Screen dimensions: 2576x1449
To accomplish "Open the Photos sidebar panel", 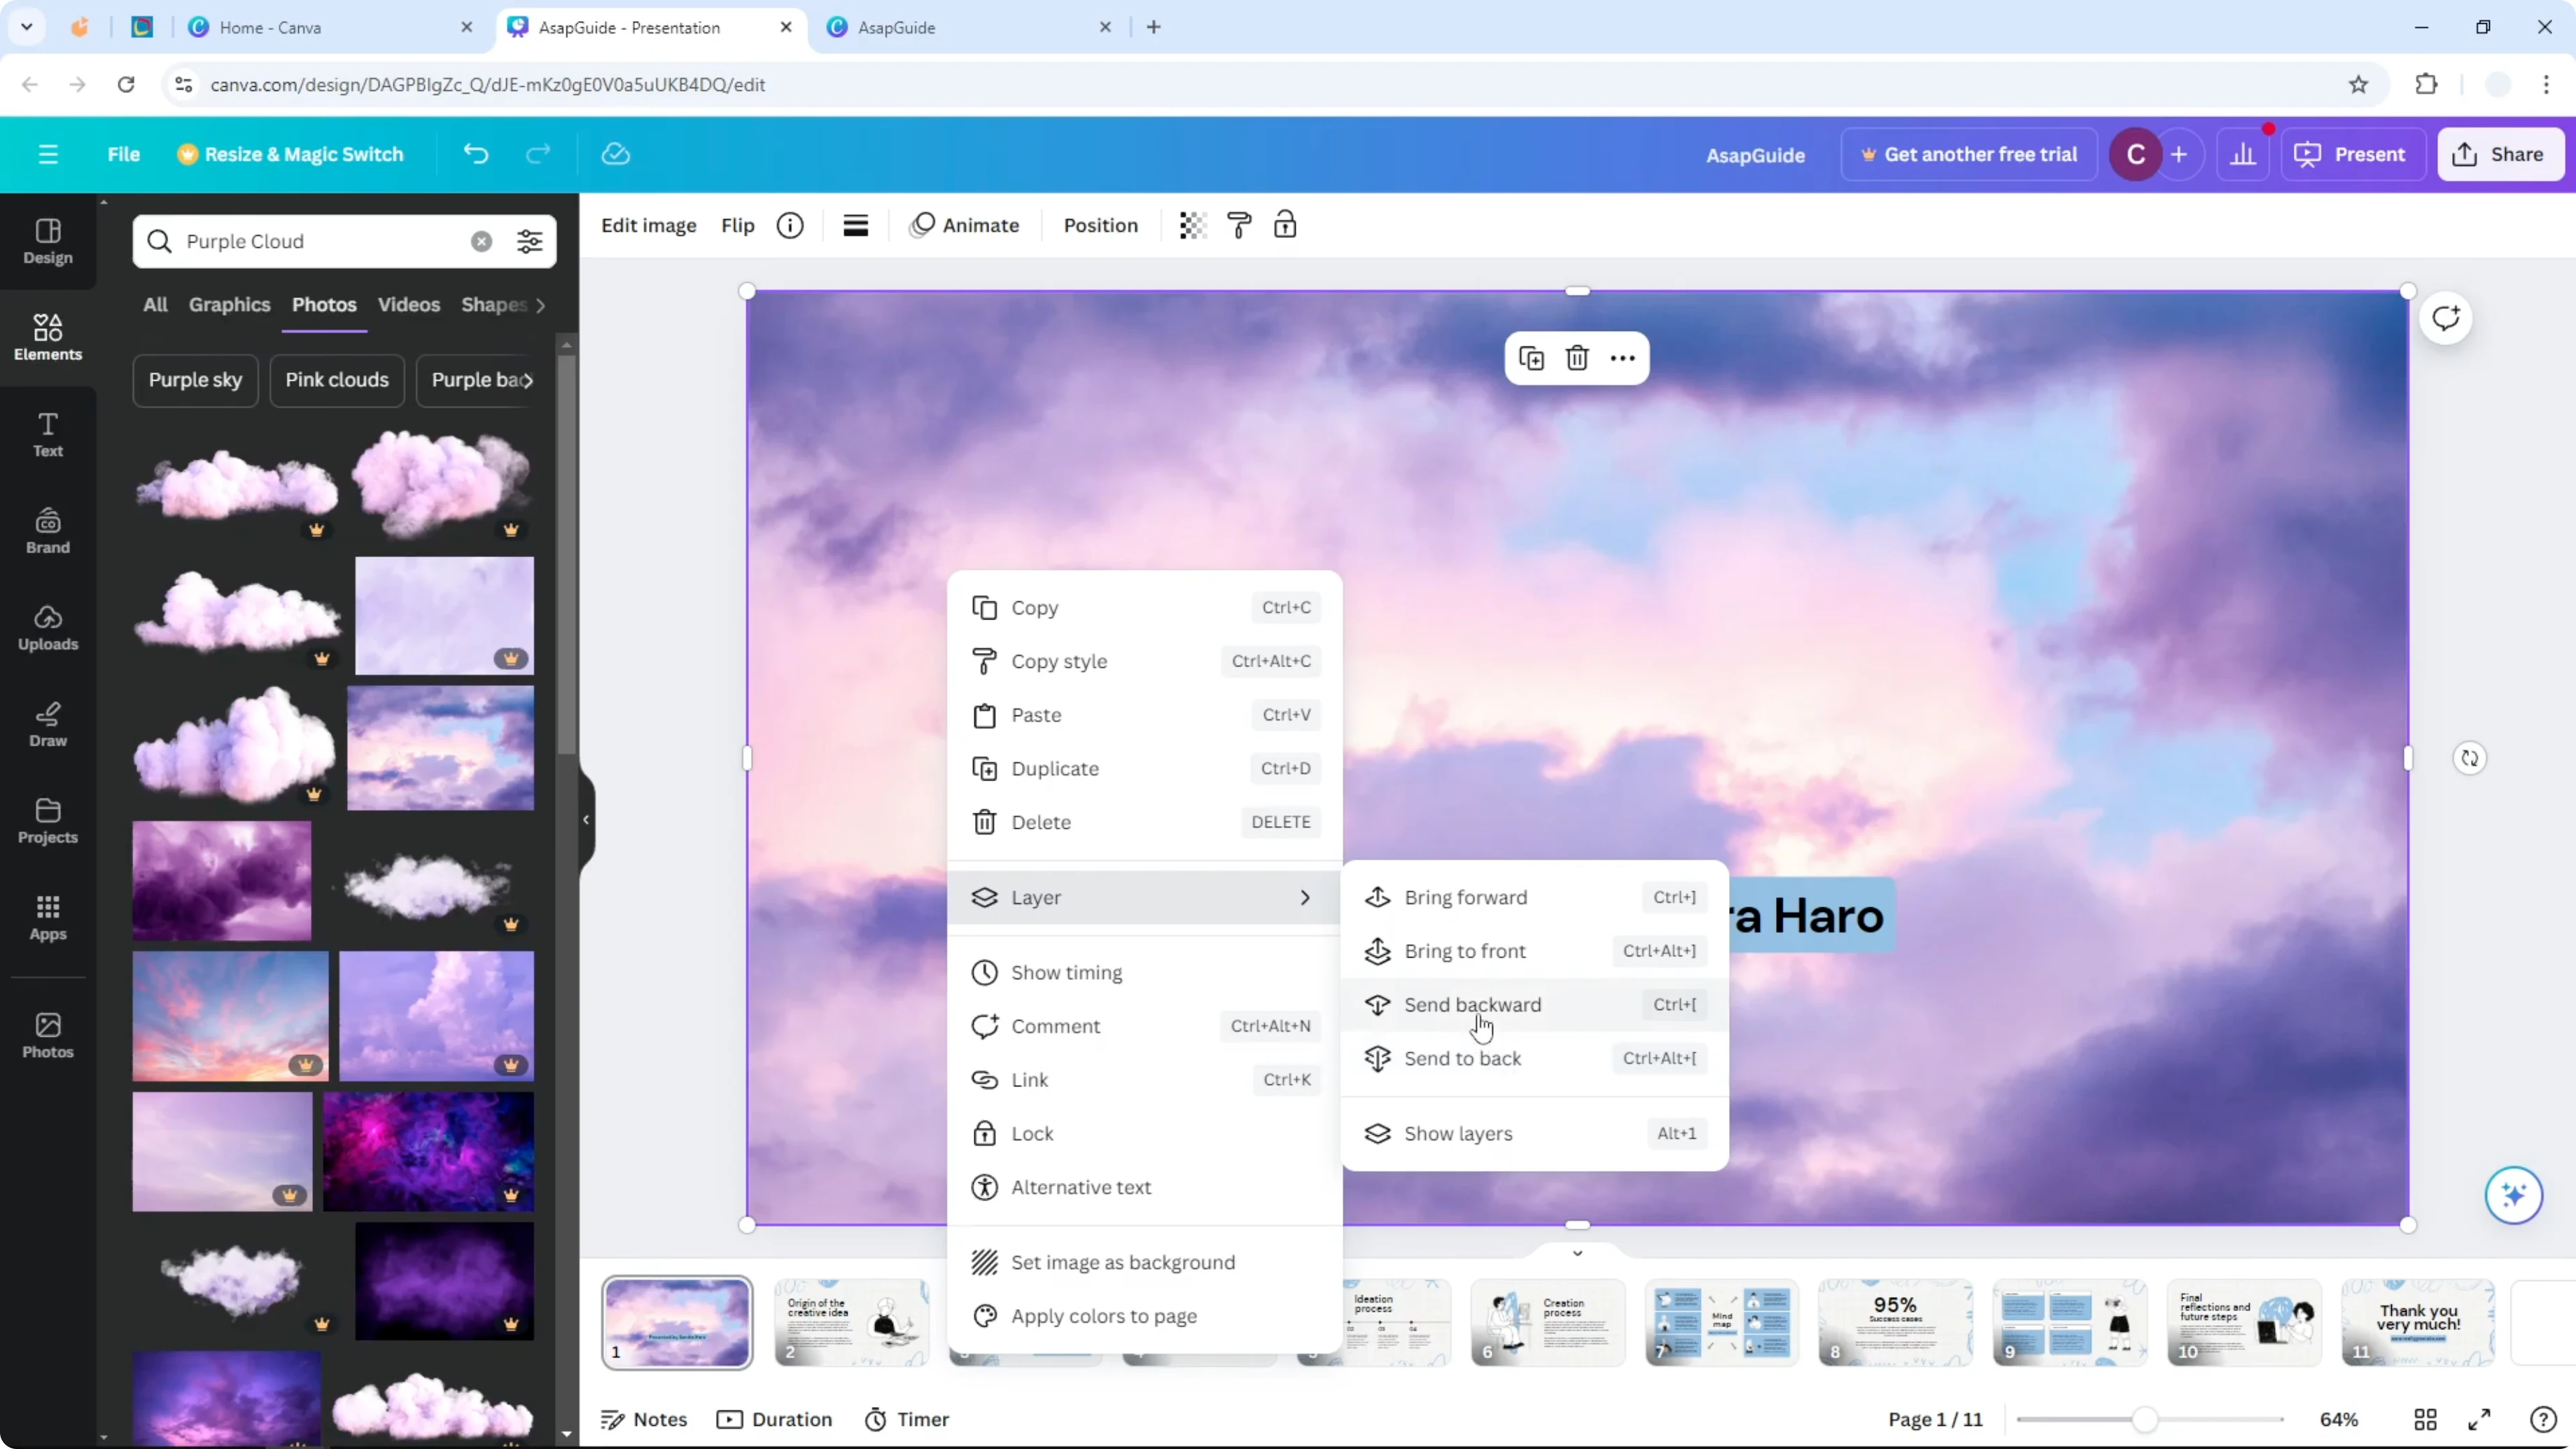I will click(x=48, y=1036).
